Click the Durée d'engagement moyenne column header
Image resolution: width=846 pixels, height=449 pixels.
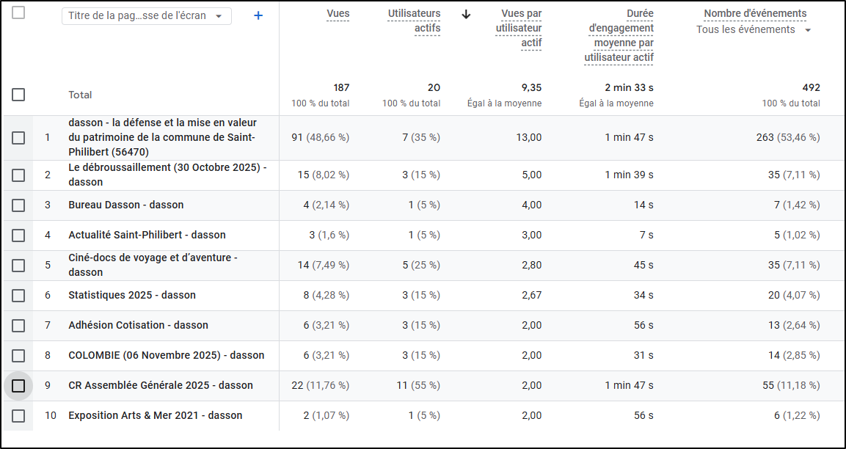[x=619, y=35]
